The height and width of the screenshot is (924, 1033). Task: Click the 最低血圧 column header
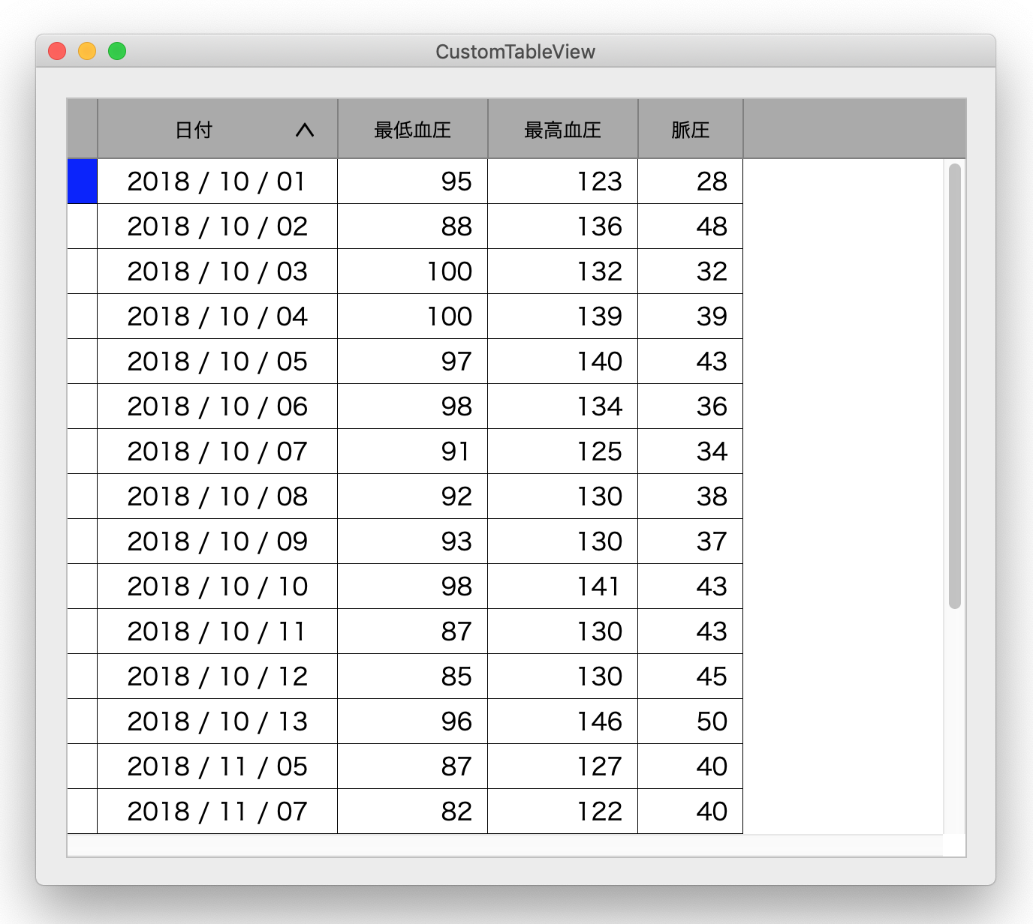pyautogui.click(x=412, y=129)
